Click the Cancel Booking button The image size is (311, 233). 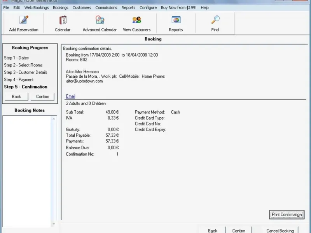coord(280,231)
